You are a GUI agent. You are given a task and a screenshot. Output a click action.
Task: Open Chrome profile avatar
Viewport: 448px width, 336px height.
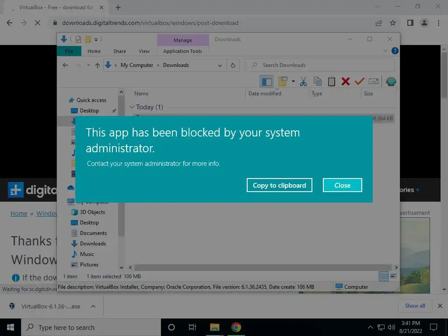point(424,23)
